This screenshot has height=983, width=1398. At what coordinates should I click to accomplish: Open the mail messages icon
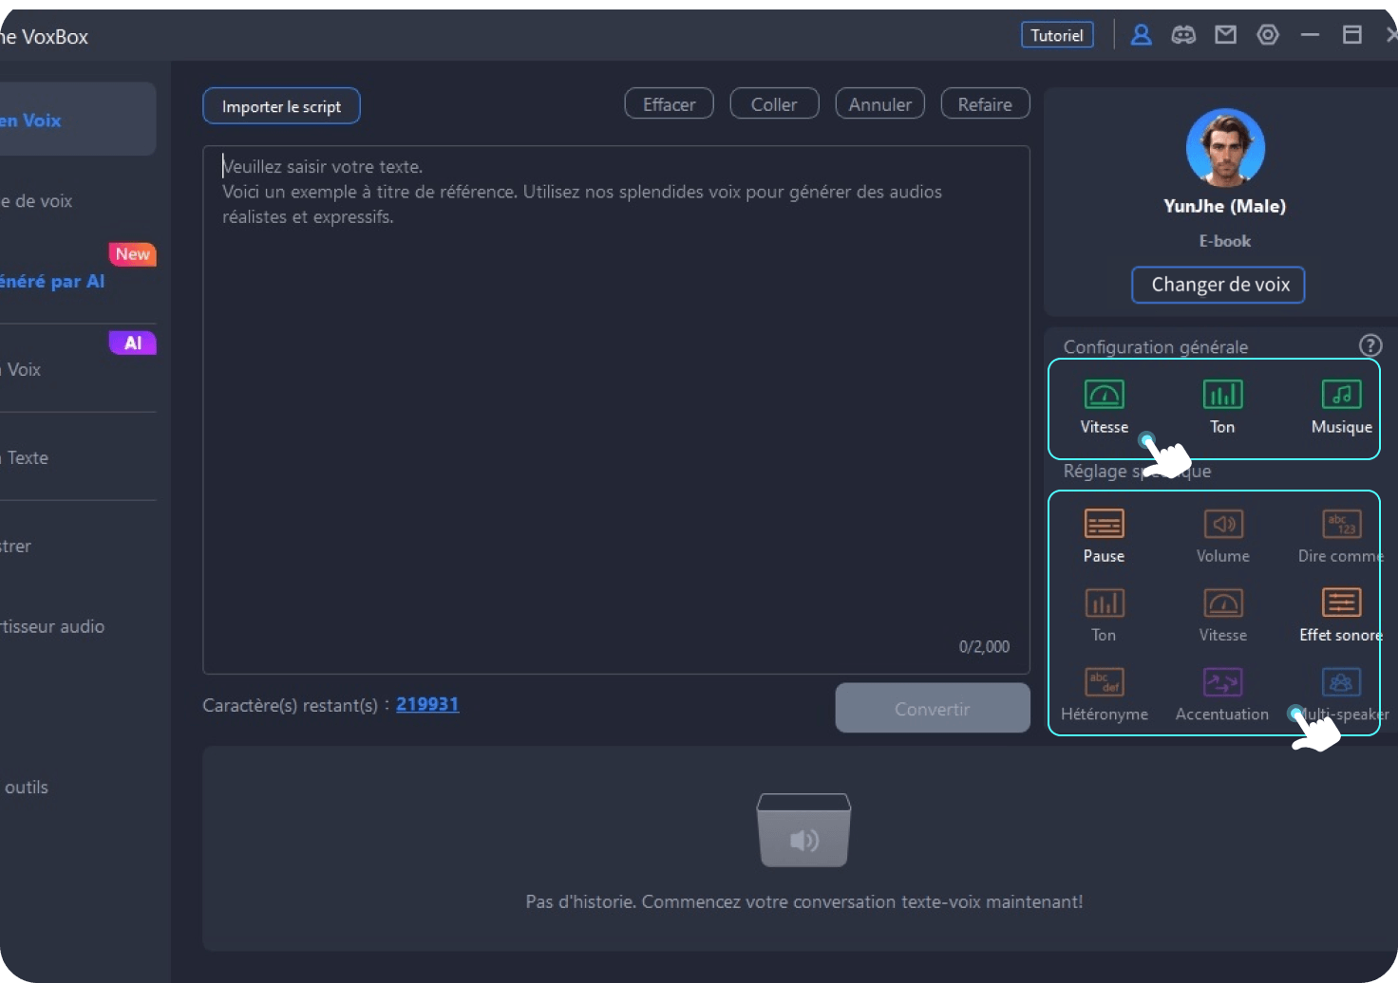tap(1226, 35)
